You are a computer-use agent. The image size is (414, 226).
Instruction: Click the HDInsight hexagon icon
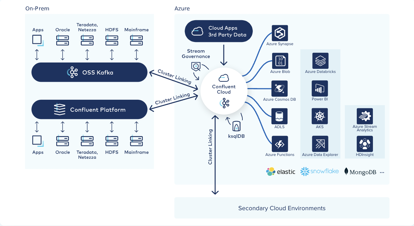364,144
